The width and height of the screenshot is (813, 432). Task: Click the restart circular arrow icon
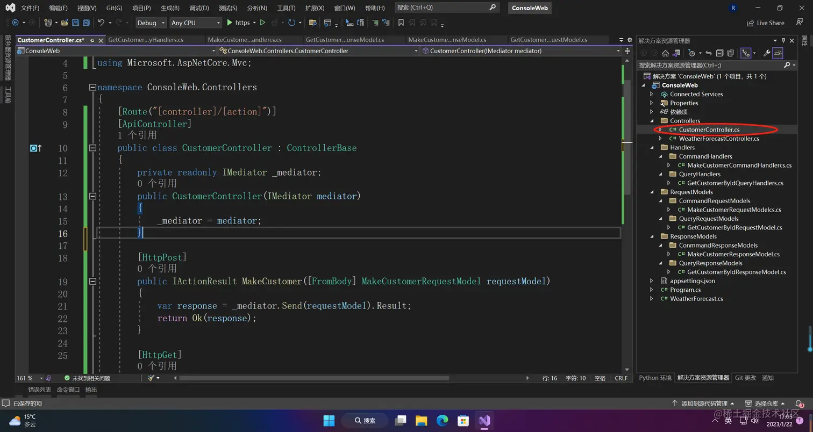291,23
